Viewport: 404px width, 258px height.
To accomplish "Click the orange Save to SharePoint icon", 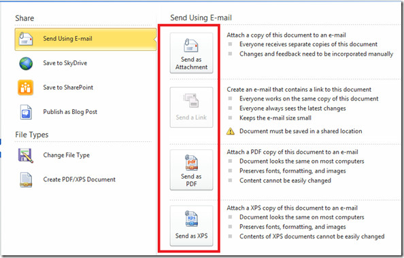I will [25, 88].
